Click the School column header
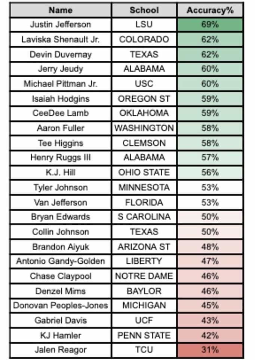The height and width of the screenshot is (360, 255). click(x=144, y=10)
